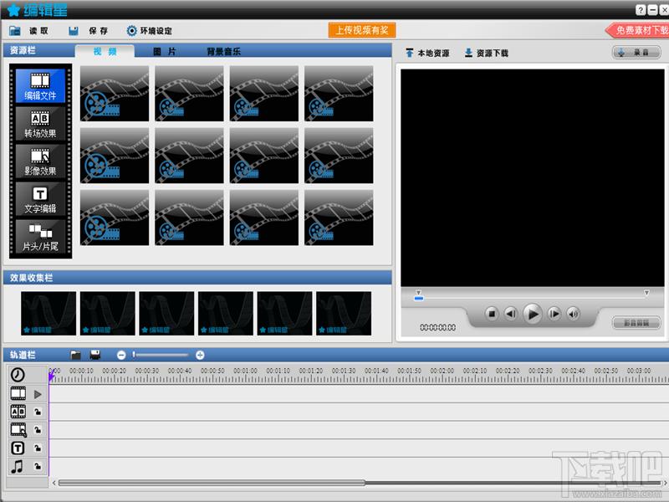Click the 影音剪辑 button under preview
Viewport: 669px width, 502px height.
coord(636,323)
